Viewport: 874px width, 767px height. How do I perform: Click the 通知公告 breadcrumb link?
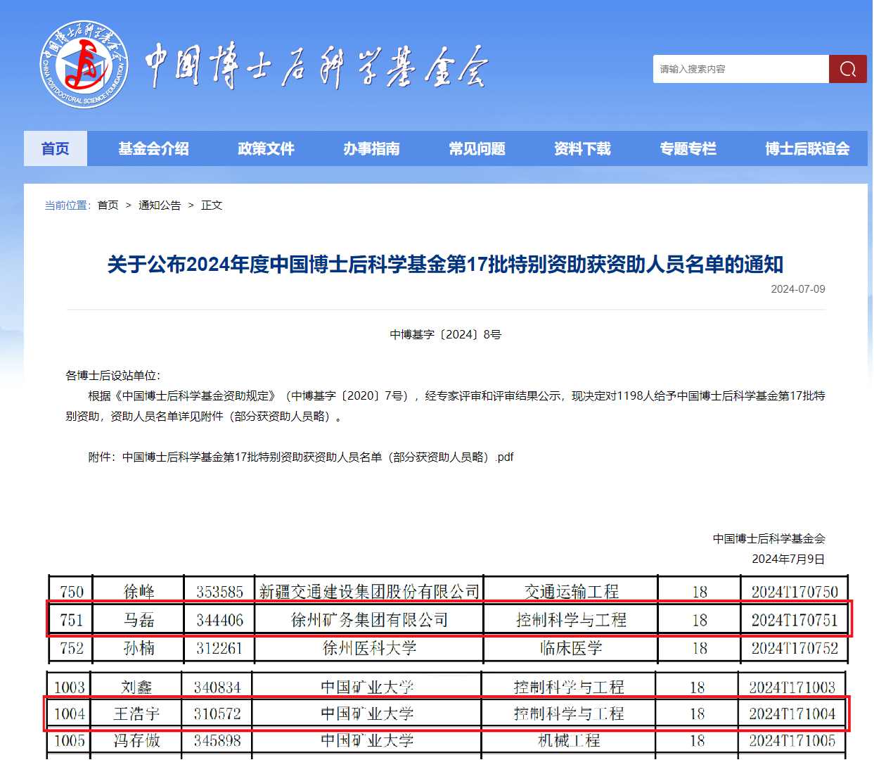point(160,205)
